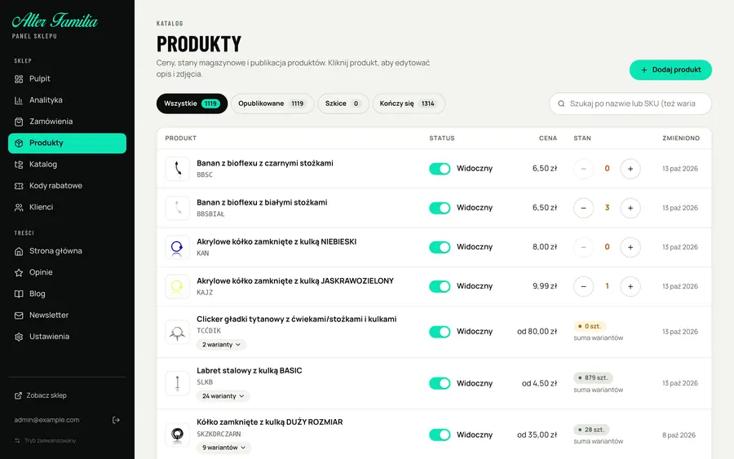Click the Blog book icon

pyautogui.click(x=19, y=293)
